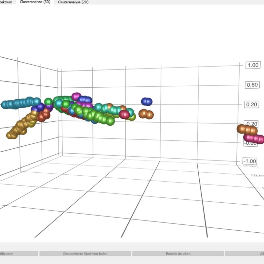Select the Clusteranalyse (3D) tab
The height and width of the screenshot is (264, 264).
tap(35, 2)
